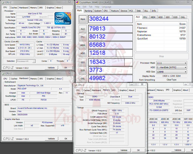The image size is (193, 154).
Task: Open Graphics tab in top CPU-Z window
Action: [x=50, y=7]
